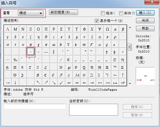The image size is (160, 127).
Task: Click the 关闭 button
Action: (x=145, y=20)
